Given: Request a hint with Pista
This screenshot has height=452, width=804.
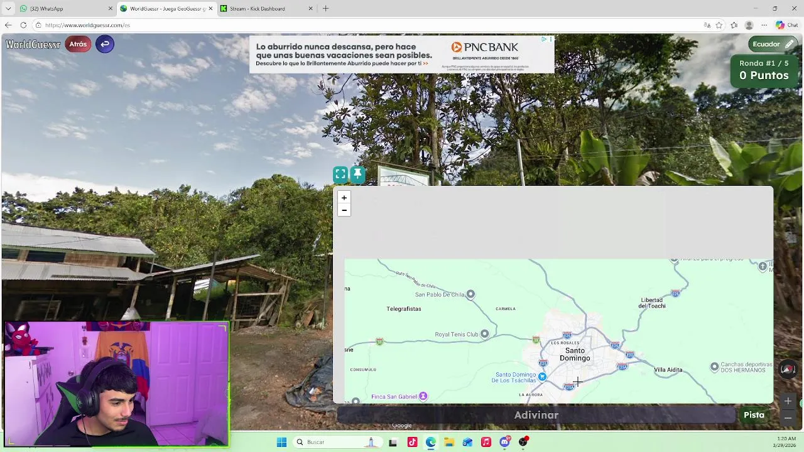Looking at the screenshot, I should (x=754, y=415).
